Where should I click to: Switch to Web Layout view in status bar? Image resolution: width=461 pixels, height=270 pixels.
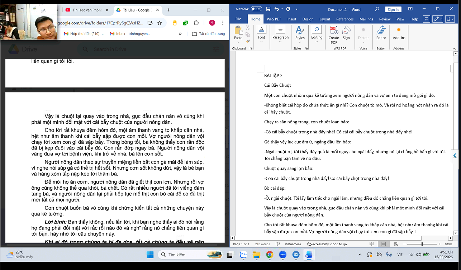(x=395, y=244)
